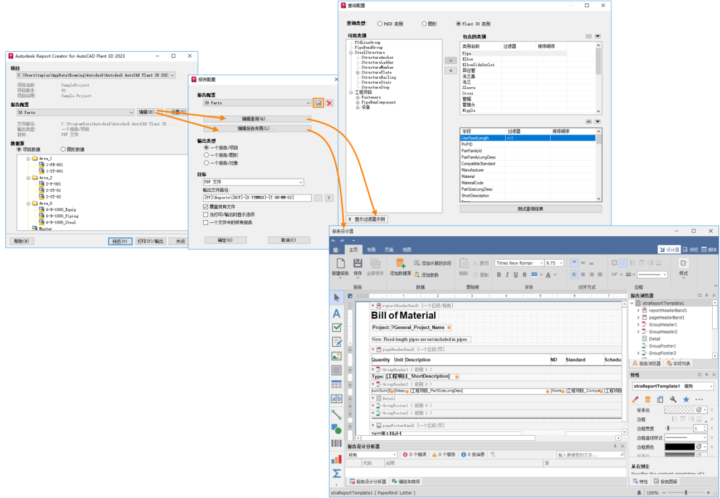Click the New Report (新建报告) icon
Screen dimensions: 720x498
tap(340, 263)
